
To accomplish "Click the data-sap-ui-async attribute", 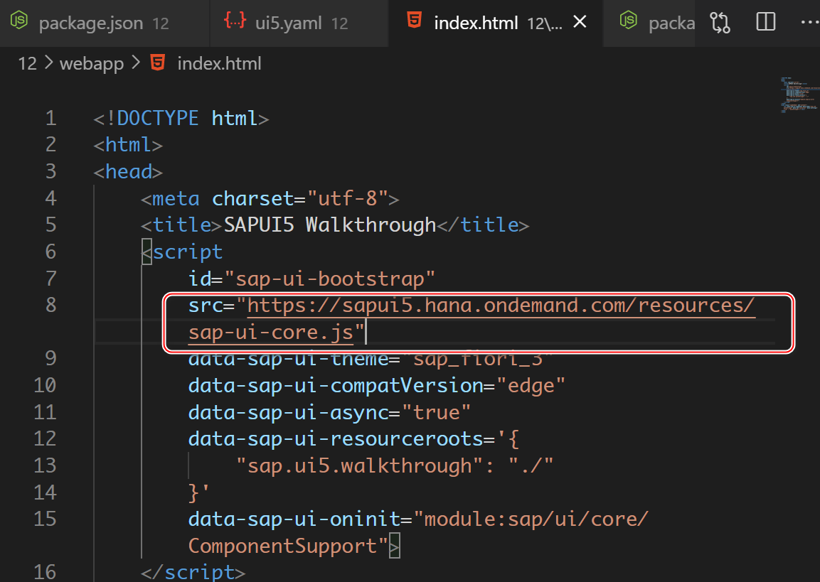I will tap(289, 413).
